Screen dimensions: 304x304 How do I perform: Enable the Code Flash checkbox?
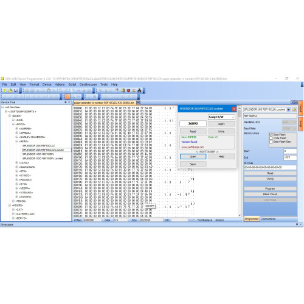(271, 138)
